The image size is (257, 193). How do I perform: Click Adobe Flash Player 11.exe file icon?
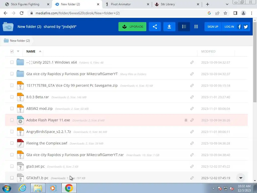point(20,120)
